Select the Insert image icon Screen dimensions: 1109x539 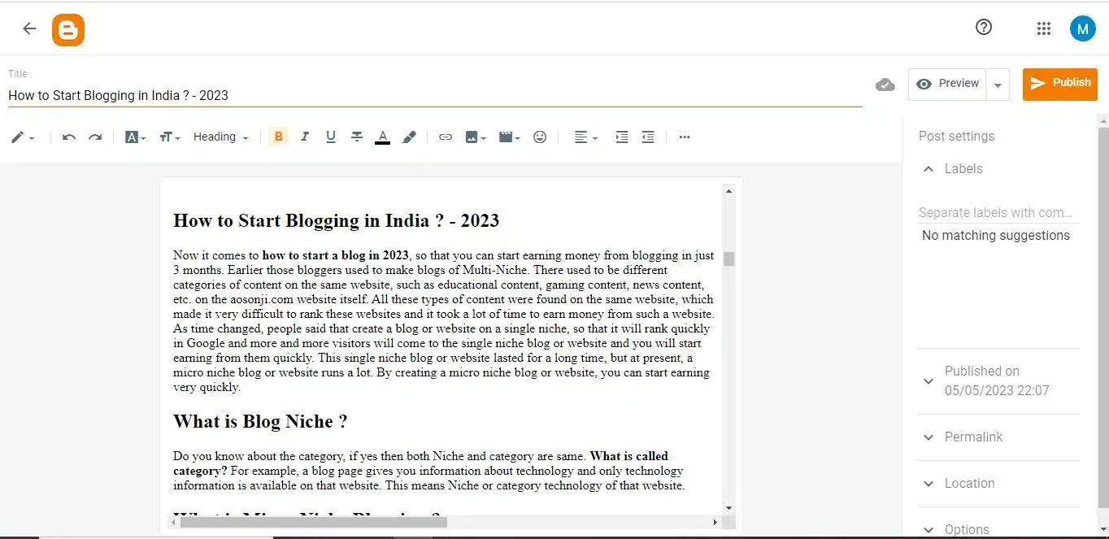pyautogui.click(x=472, y=137)
